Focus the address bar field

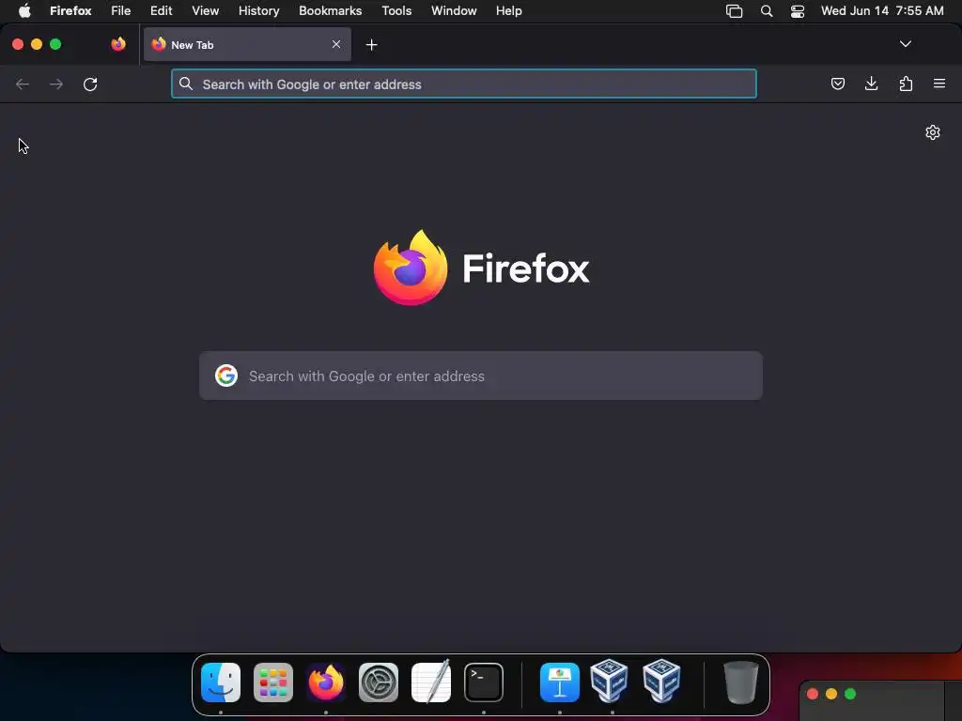coord(464,84)
